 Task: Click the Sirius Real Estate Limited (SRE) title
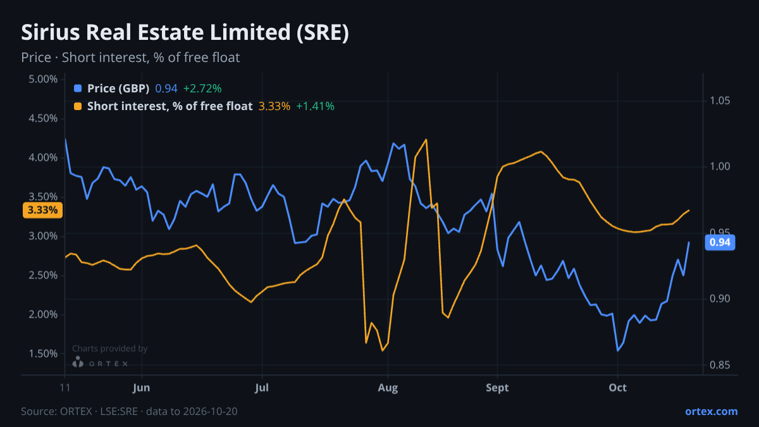click(185, 33)
